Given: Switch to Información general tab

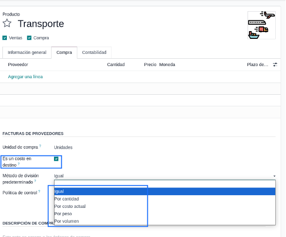Looking at the screenshot, I should 27,52.
